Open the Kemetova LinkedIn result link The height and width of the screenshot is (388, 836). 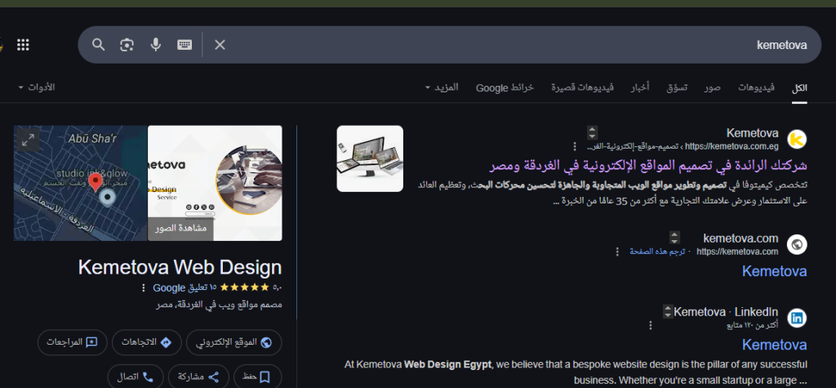(774, 345)
